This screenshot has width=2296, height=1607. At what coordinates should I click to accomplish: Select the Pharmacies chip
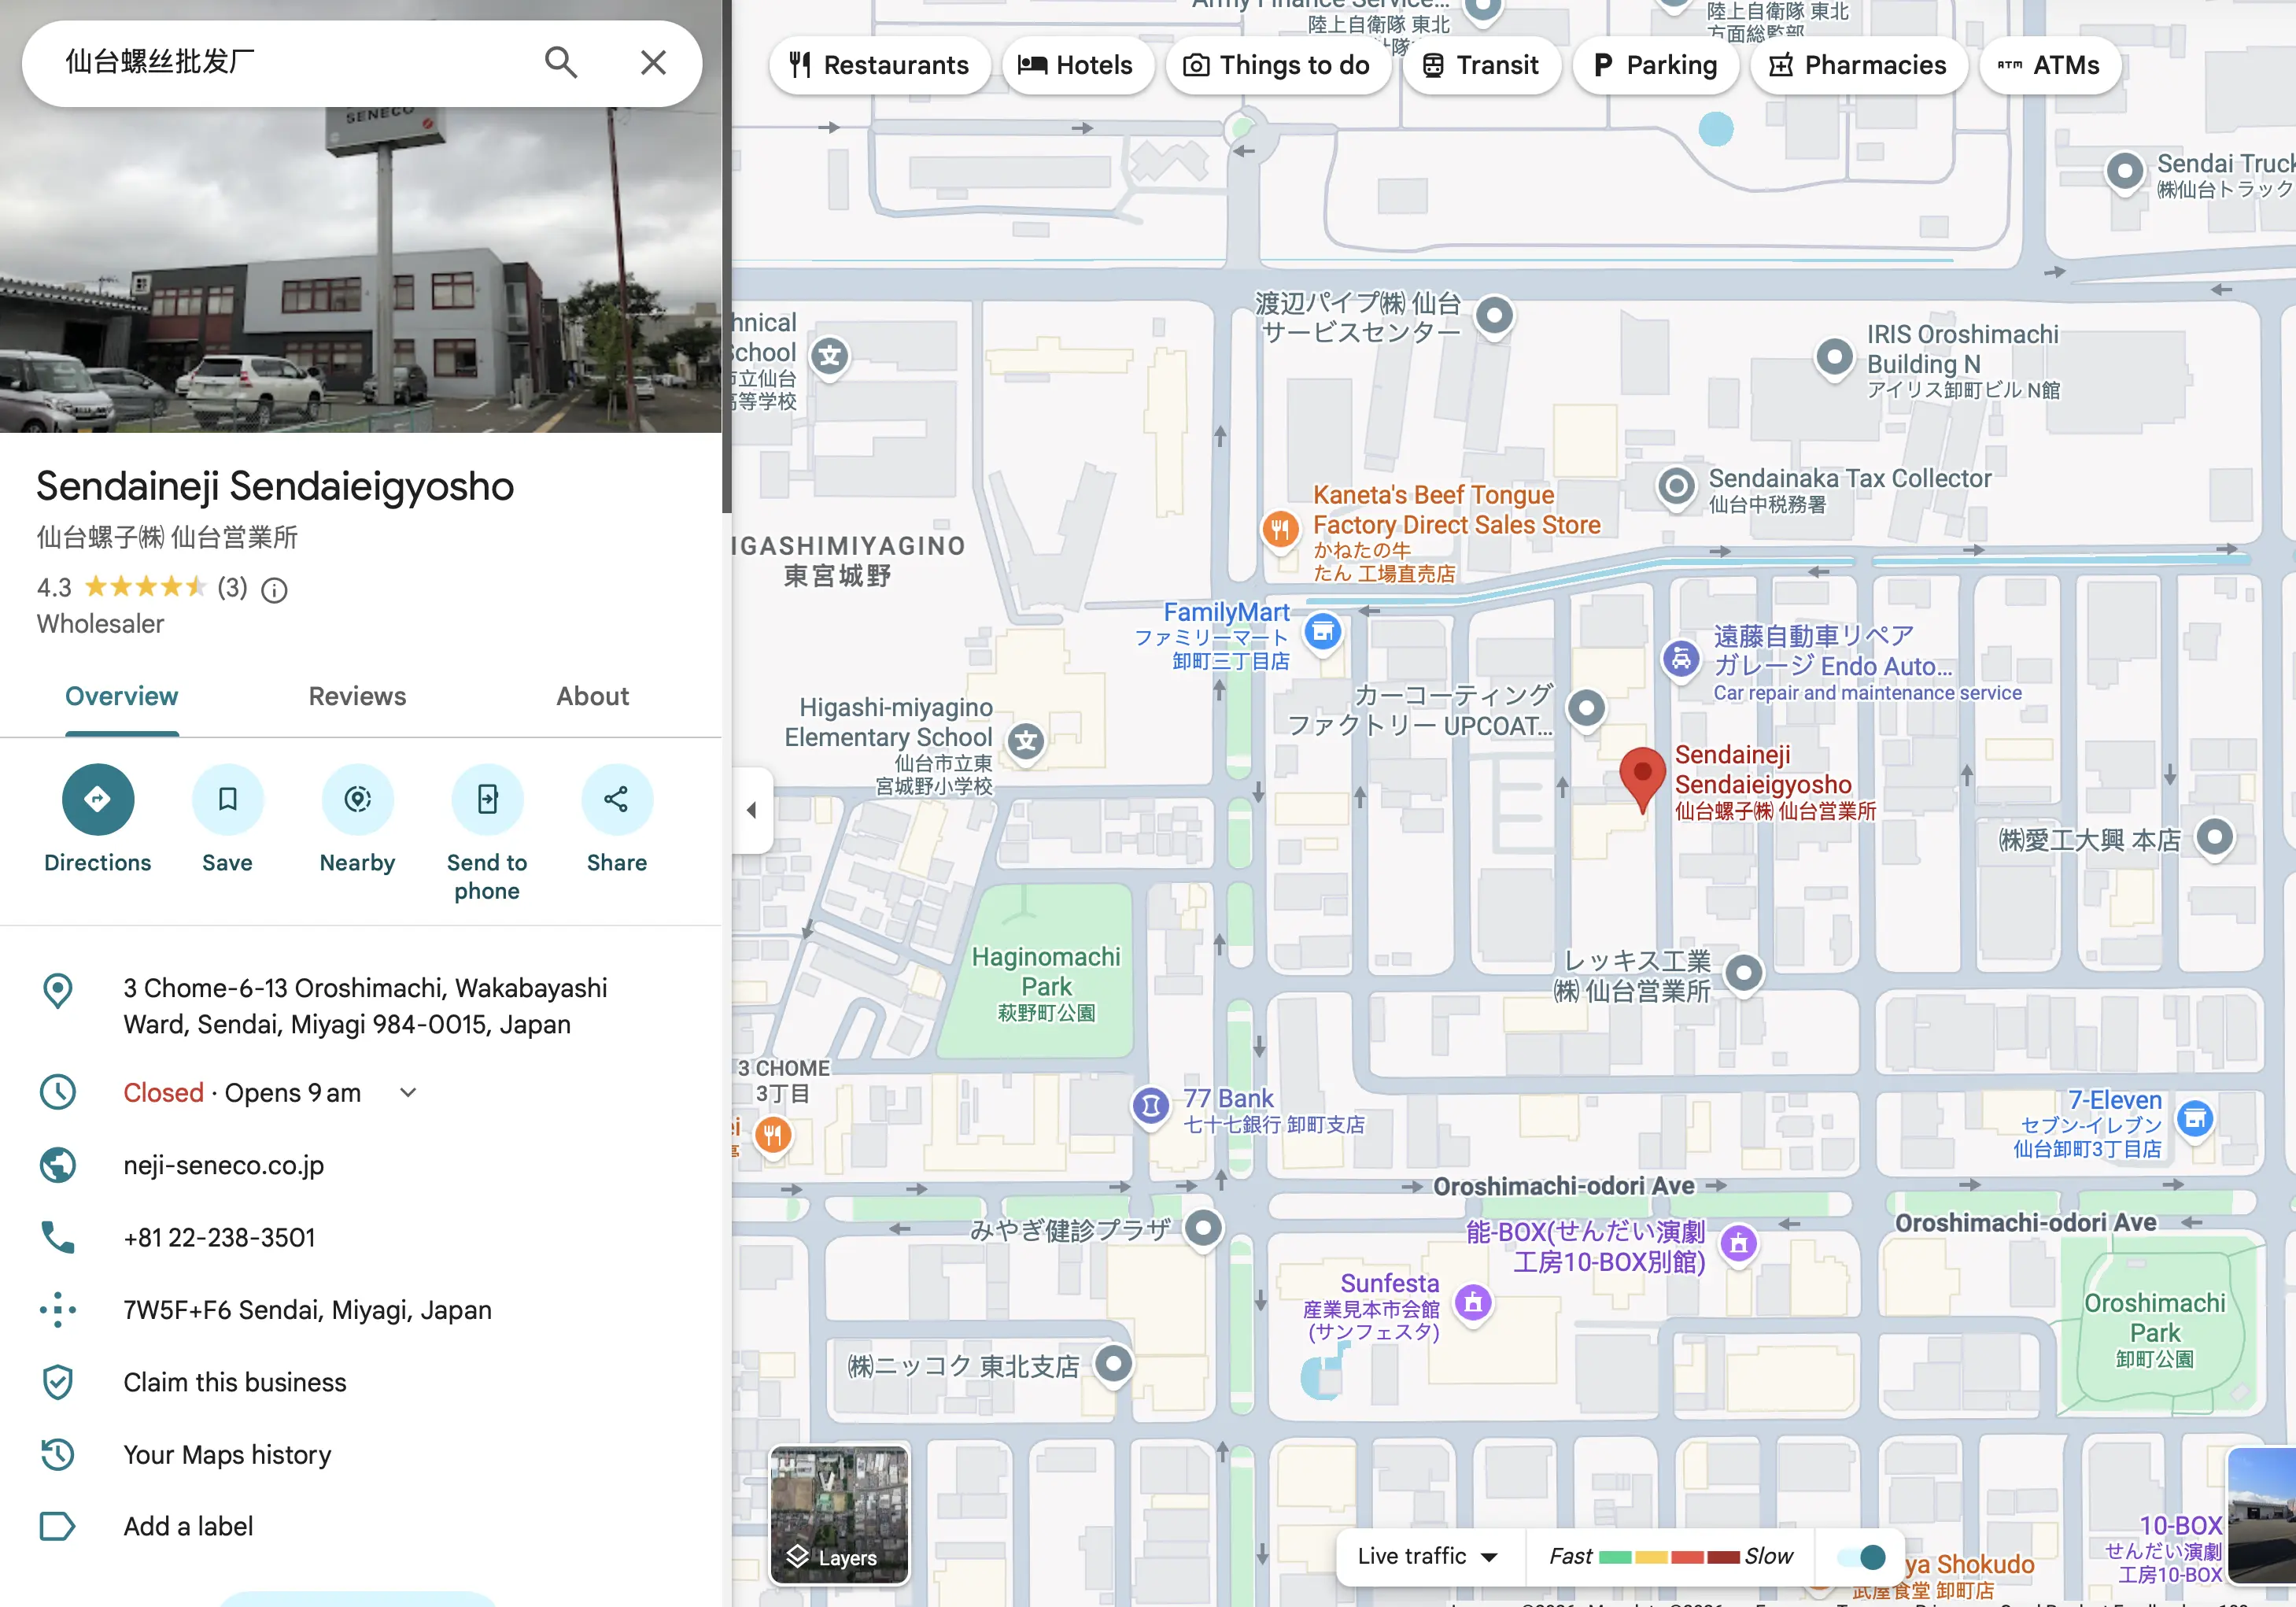coord(1859,65)
